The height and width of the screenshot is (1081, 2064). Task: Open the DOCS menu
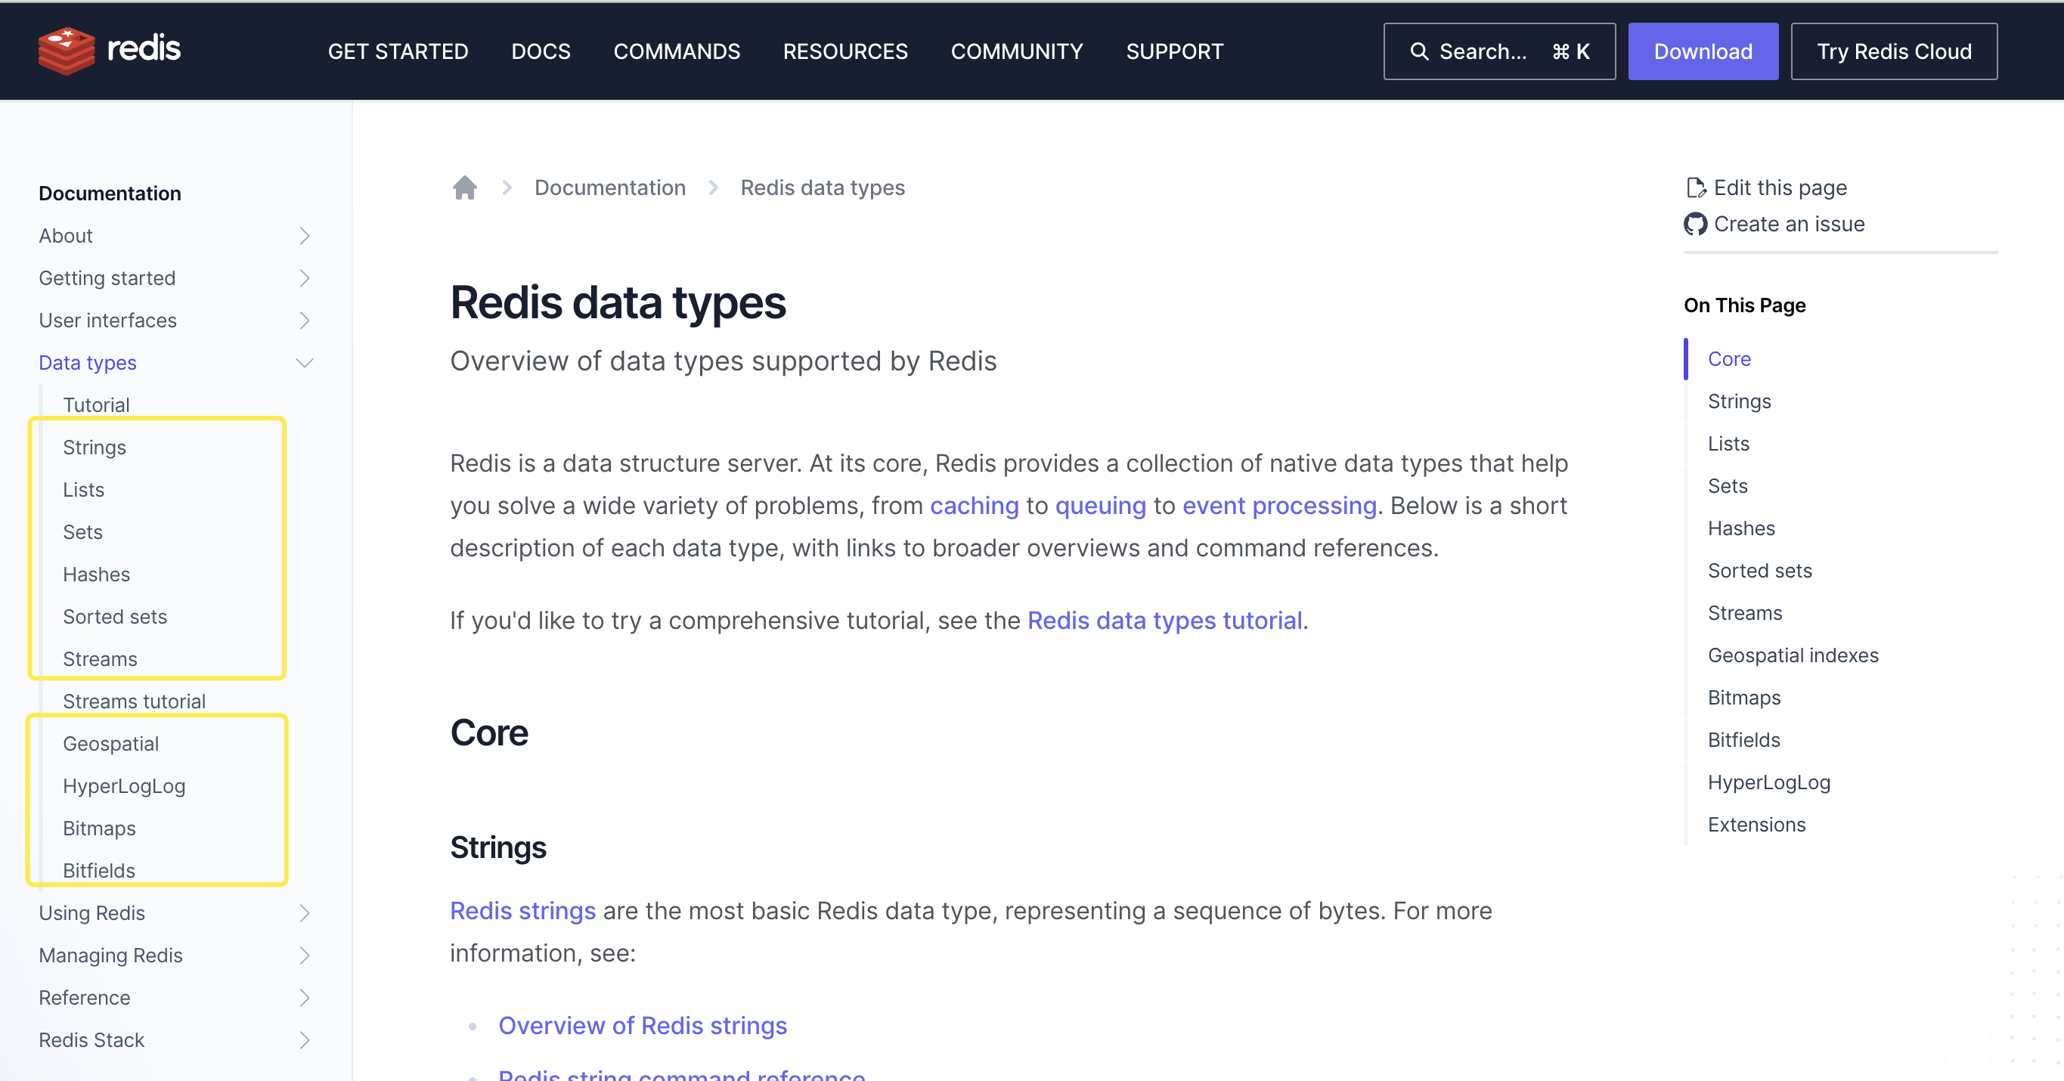pos(541,51)
